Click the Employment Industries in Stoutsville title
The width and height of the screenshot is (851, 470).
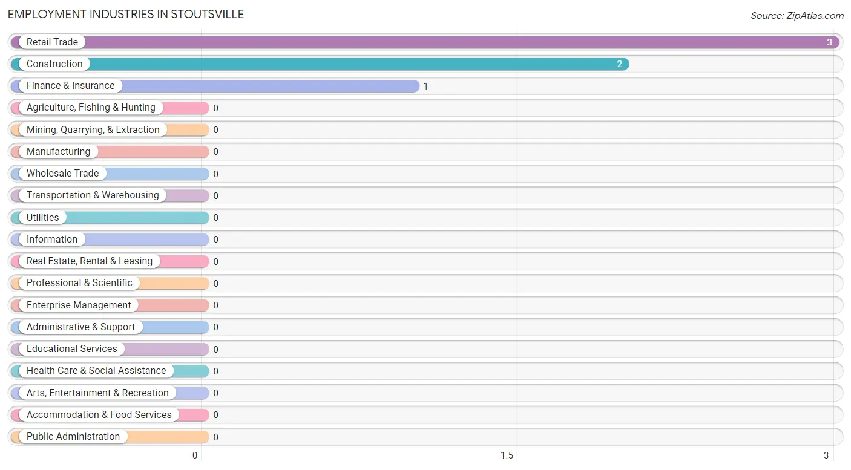point(126,14)
